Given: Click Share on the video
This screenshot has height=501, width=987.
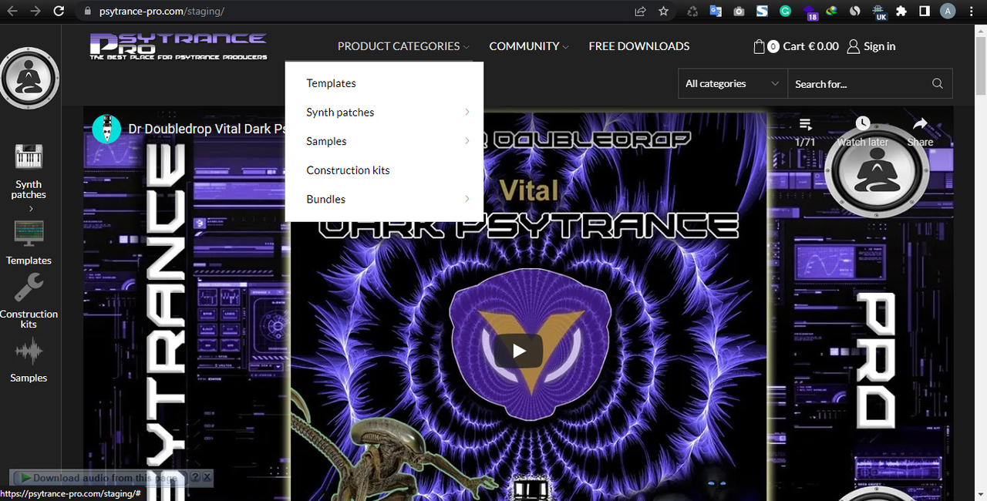Looking at the screenshot, I should 920,132.
